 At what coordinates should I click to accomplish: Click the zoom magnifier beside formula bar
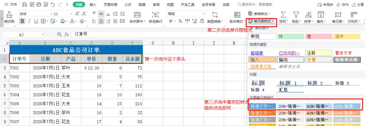tap(59, 35)
